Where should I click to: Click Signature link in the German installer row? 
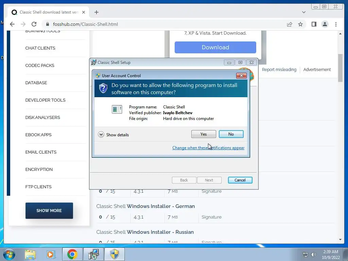[x=211, y=217]
